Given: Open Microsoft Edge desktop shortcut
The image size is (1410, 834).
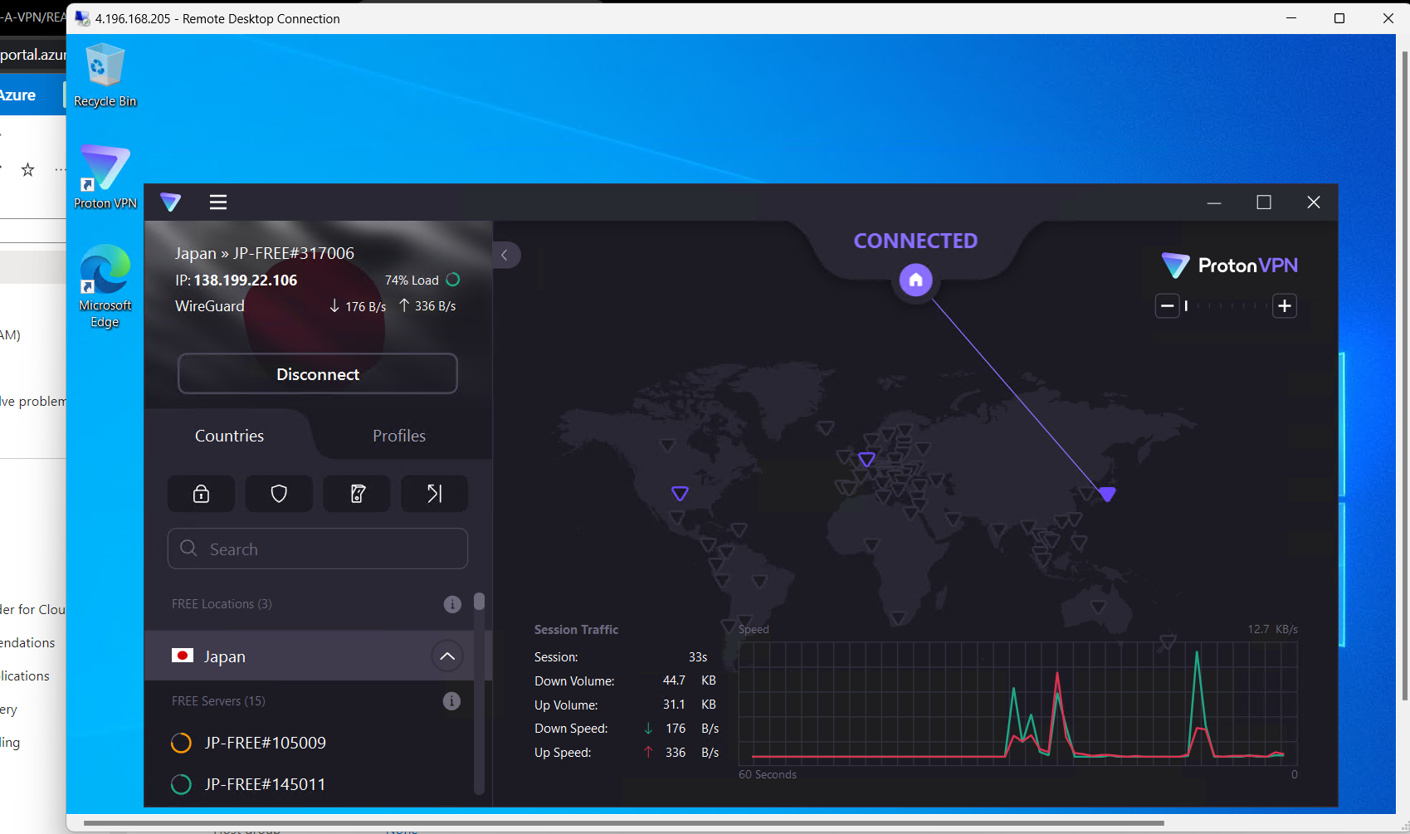Looking at the screenshot, I should pyautogui.click(x=105, y=286).
